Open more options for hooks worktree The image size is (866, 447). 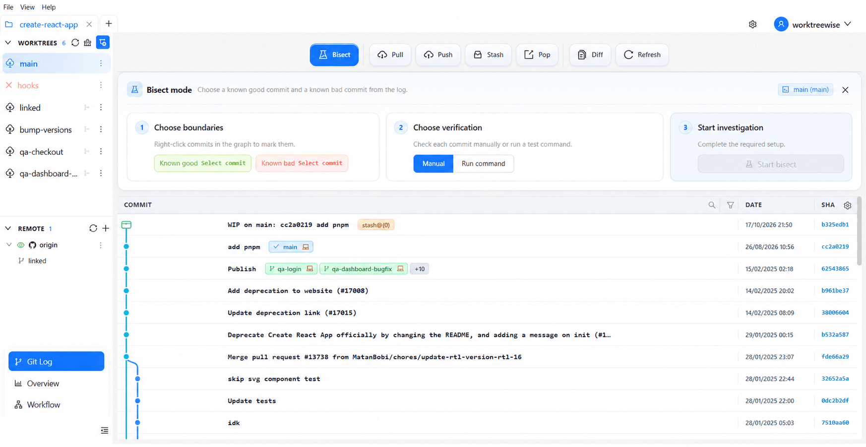pyautogui.click(x=101, y=85)
